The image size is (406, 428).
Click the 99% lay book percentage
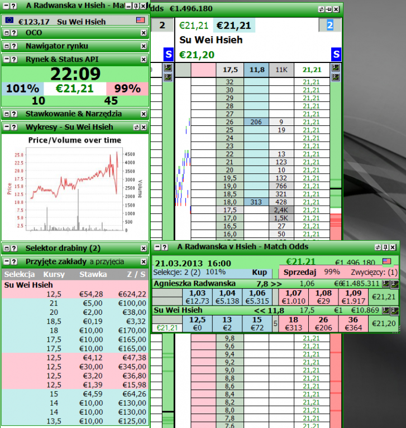click(127, 89)
